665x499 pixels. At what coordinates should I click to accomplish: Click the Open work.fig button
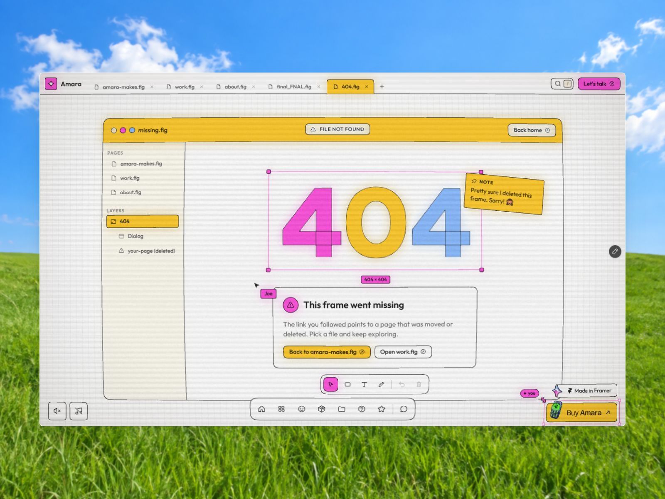(x=403, y=352)
